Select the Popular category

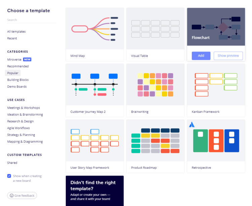click(x=13, y=73)
